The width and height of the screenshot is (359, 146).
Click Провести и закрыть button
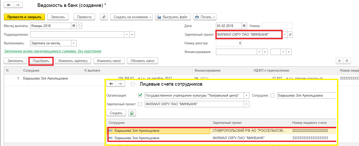25,17
